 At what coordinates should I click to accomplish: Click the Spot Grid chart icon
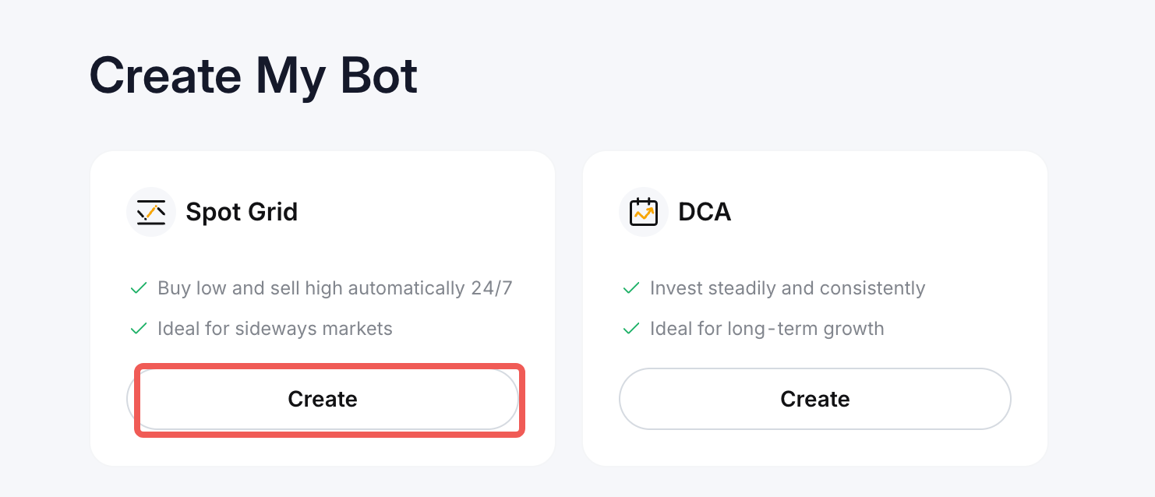click(151, 212)
